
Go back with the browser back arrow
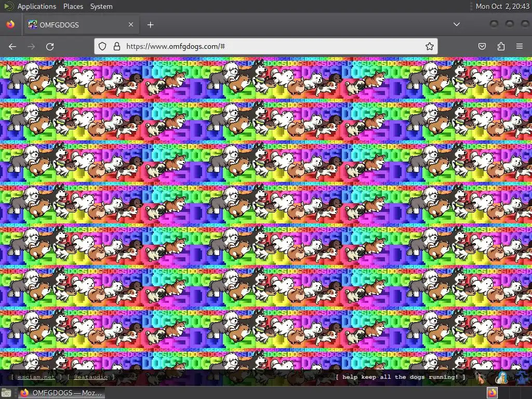coord(12,46)
